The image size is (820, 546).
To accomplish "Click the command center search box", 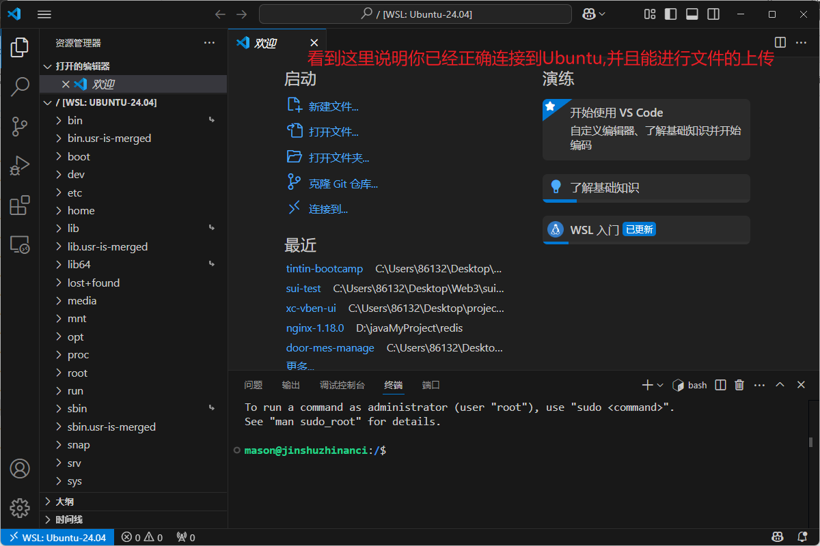I will [415, 14].
